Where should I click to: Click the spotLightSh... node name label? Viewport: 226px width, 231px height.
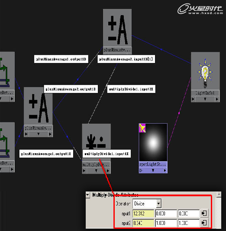tap(153, 164)
